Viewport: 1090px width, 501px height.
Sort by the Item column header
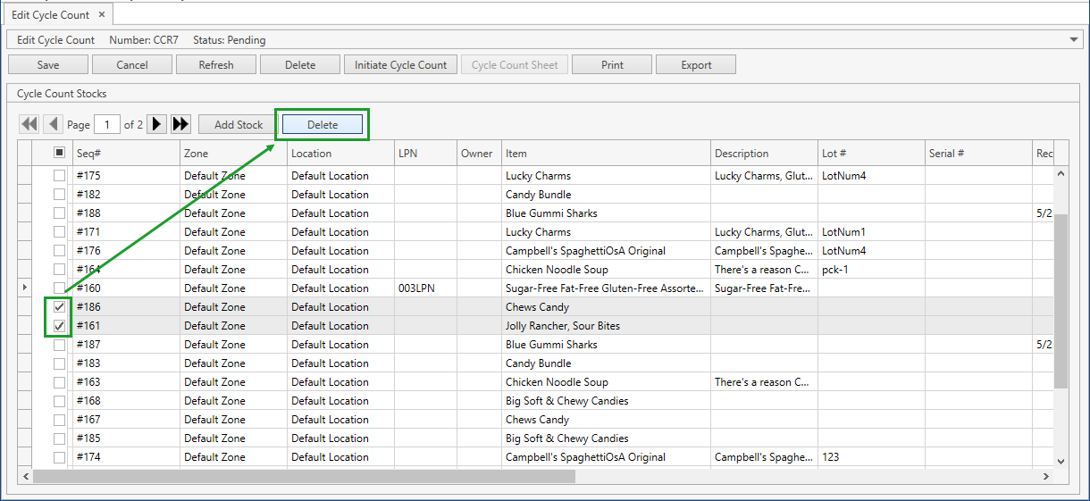tap(605, 154)
